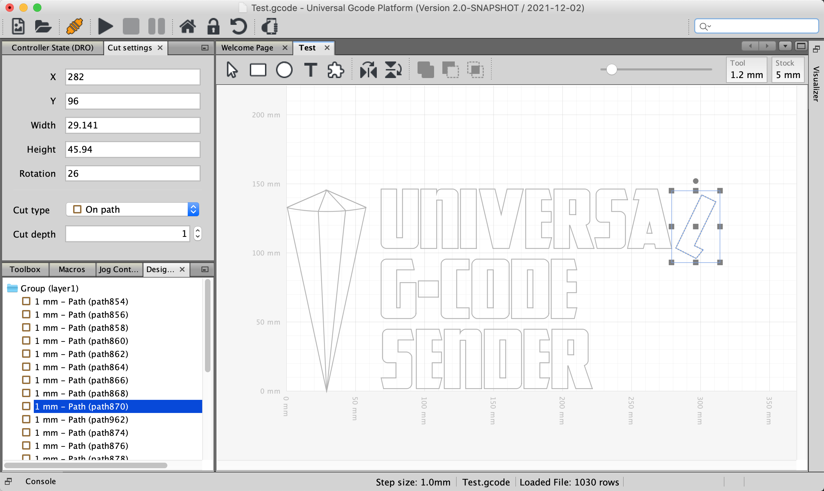Screen dimensions: 824x491
Task: Click the Return to Zero home button
Action: point(188,26)
